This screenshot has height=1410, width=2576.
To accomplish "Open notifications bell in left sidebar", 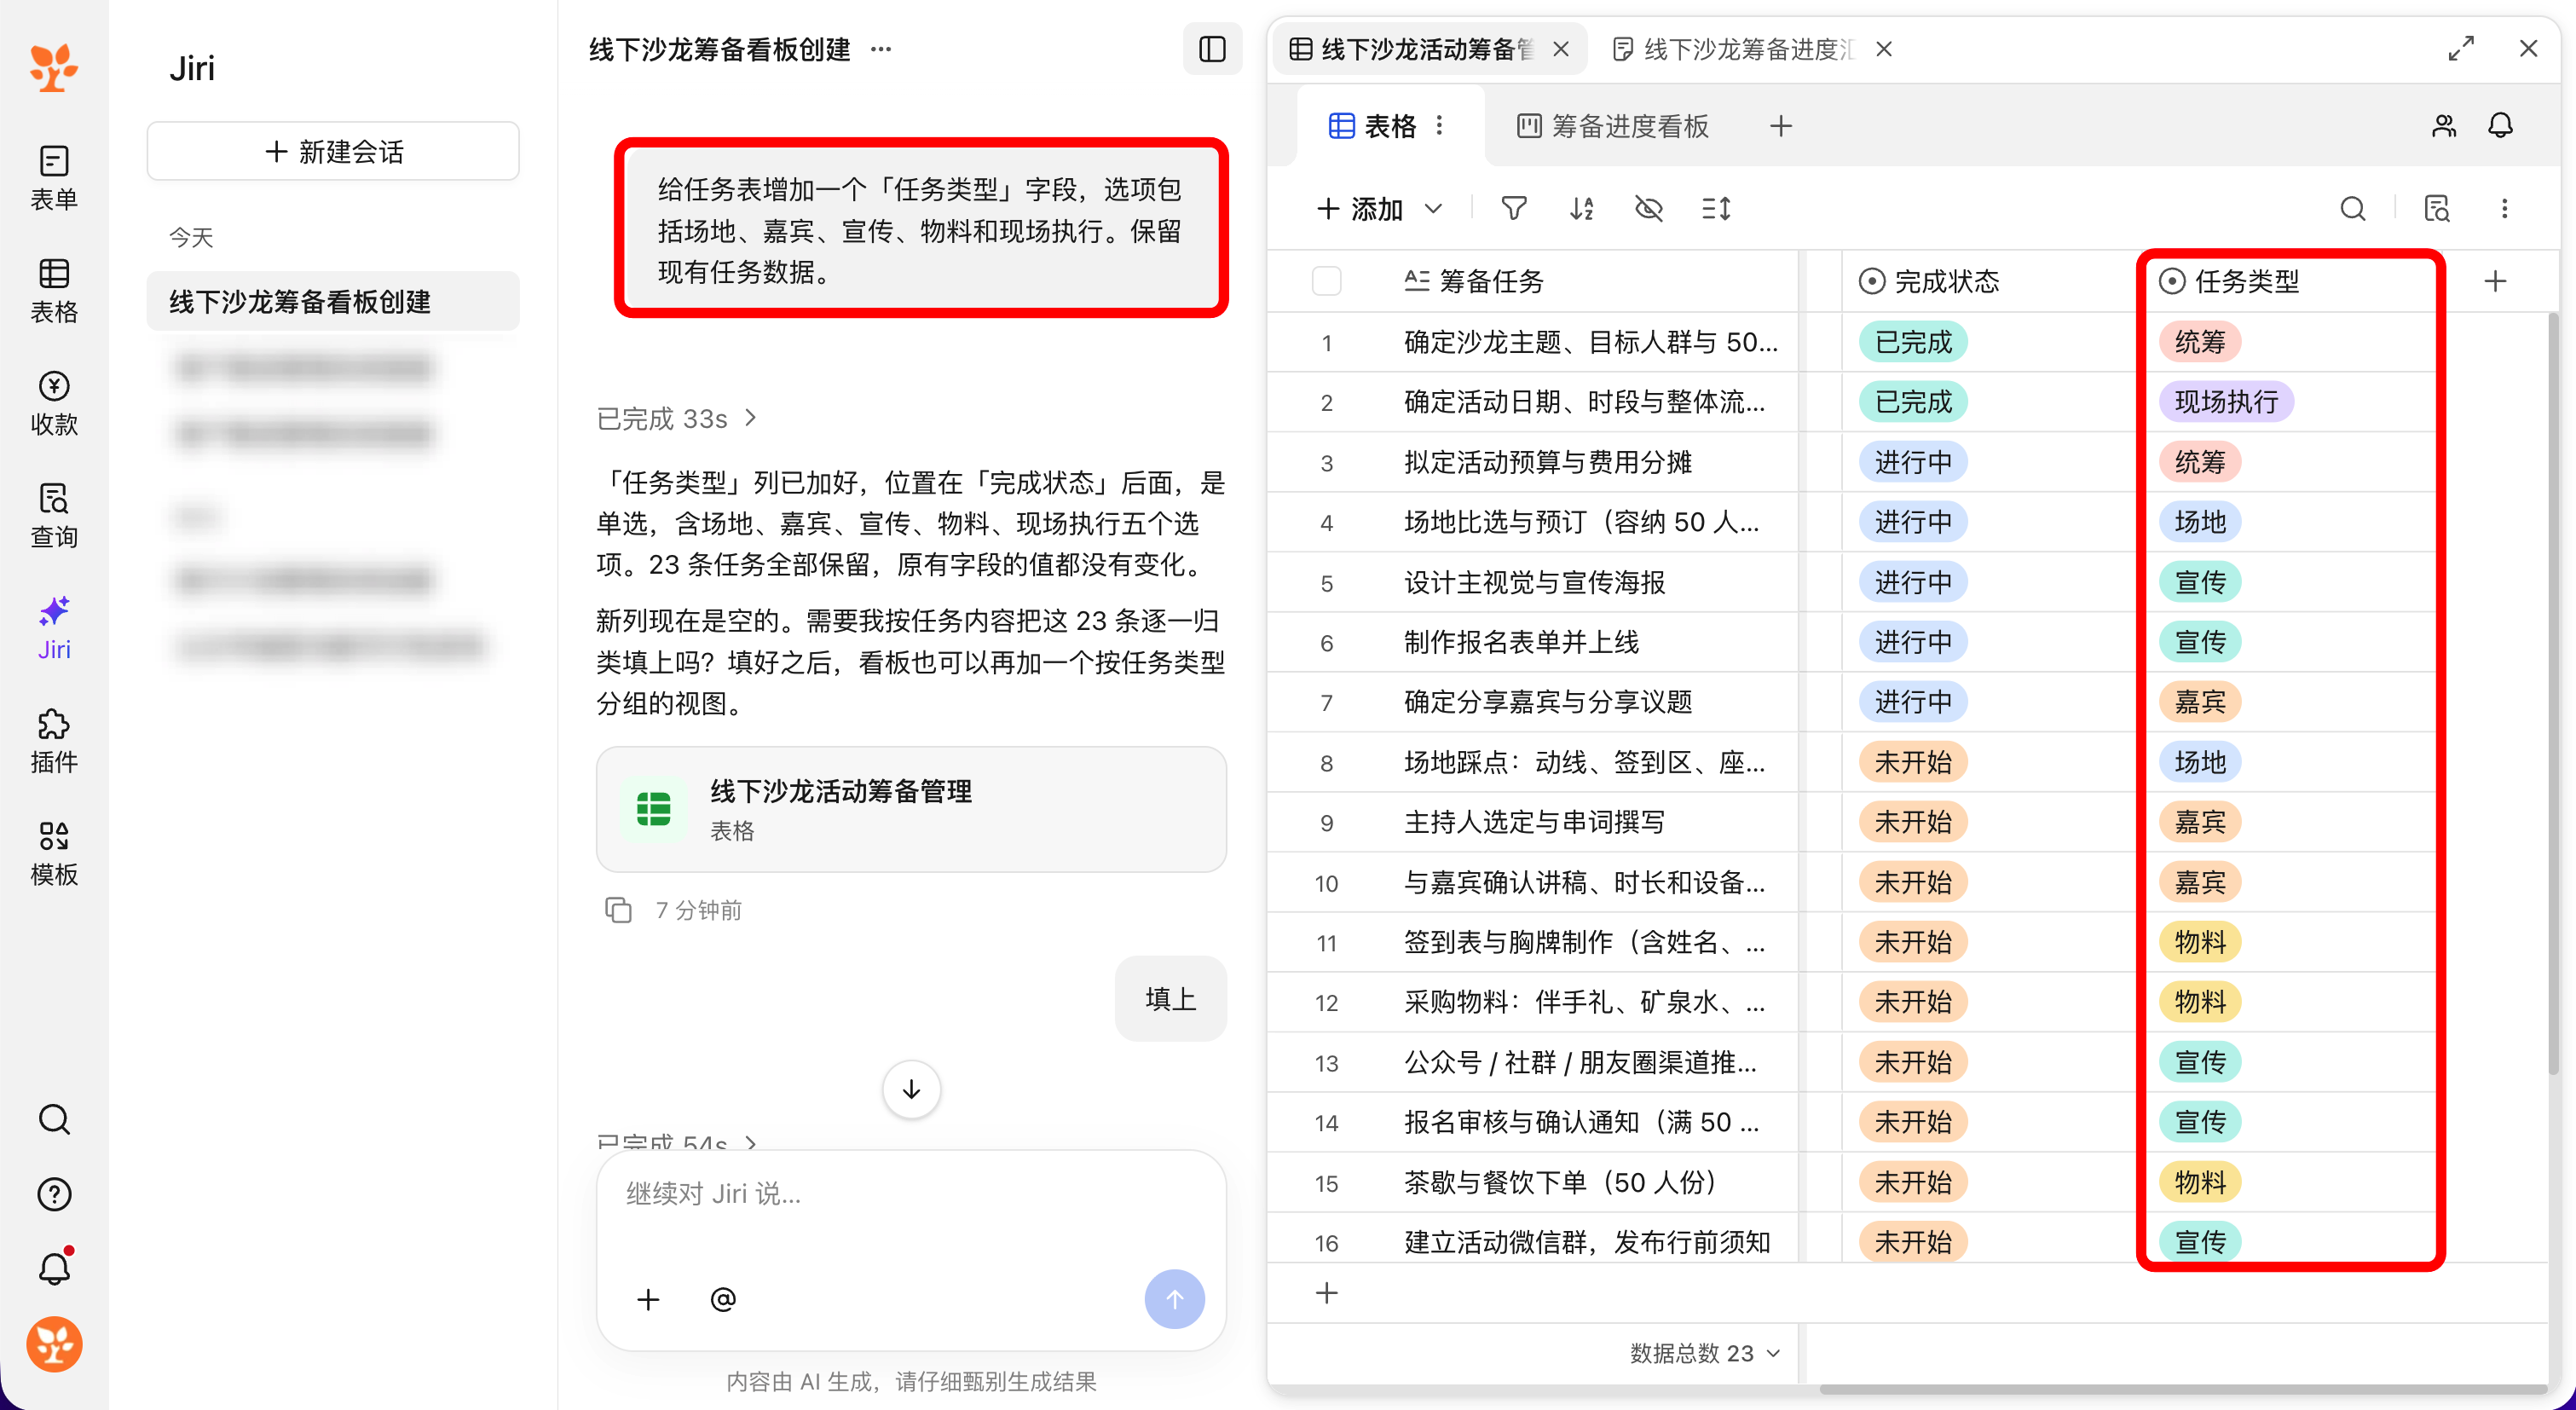I will point(54,1268).
